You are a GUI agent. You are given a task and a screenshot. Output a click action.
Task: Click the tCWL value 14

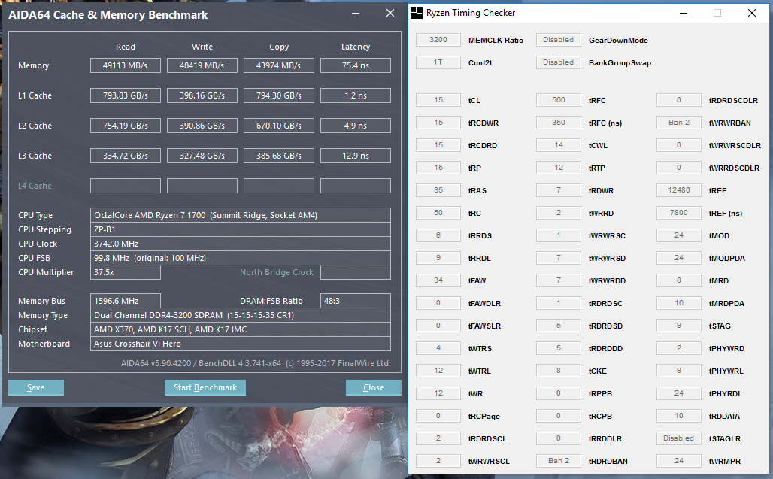(559, 145)
